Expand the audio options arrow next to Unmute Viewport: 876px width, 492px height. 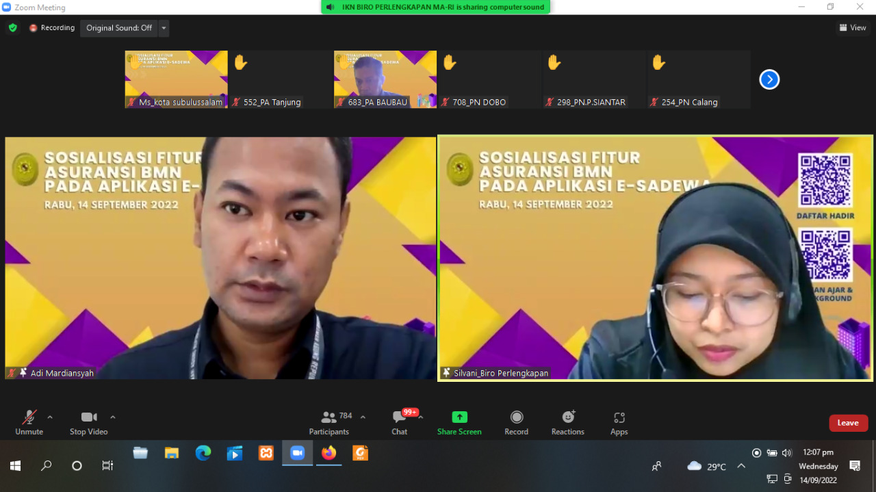click(x=50, y=417)
